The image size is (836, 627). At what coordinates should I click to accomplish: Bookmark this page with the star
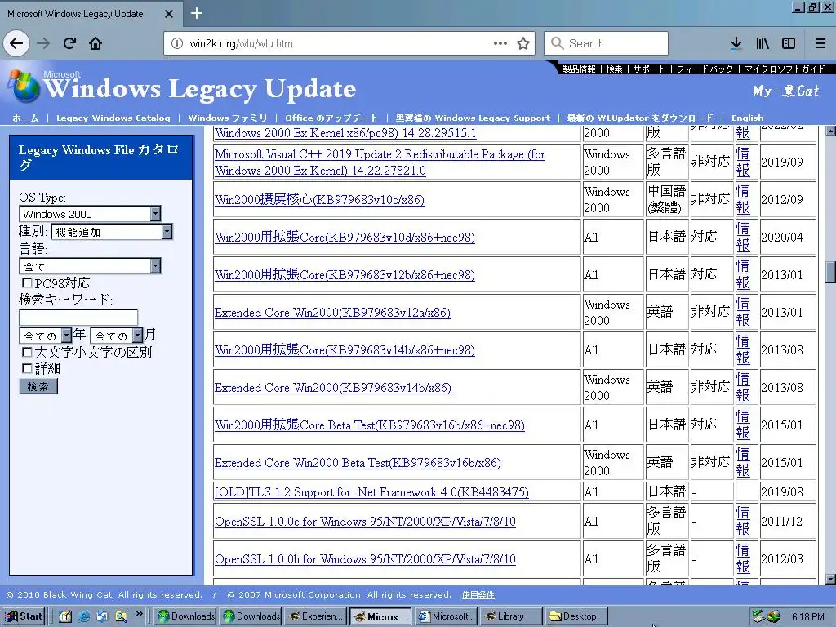coord(523,43)
